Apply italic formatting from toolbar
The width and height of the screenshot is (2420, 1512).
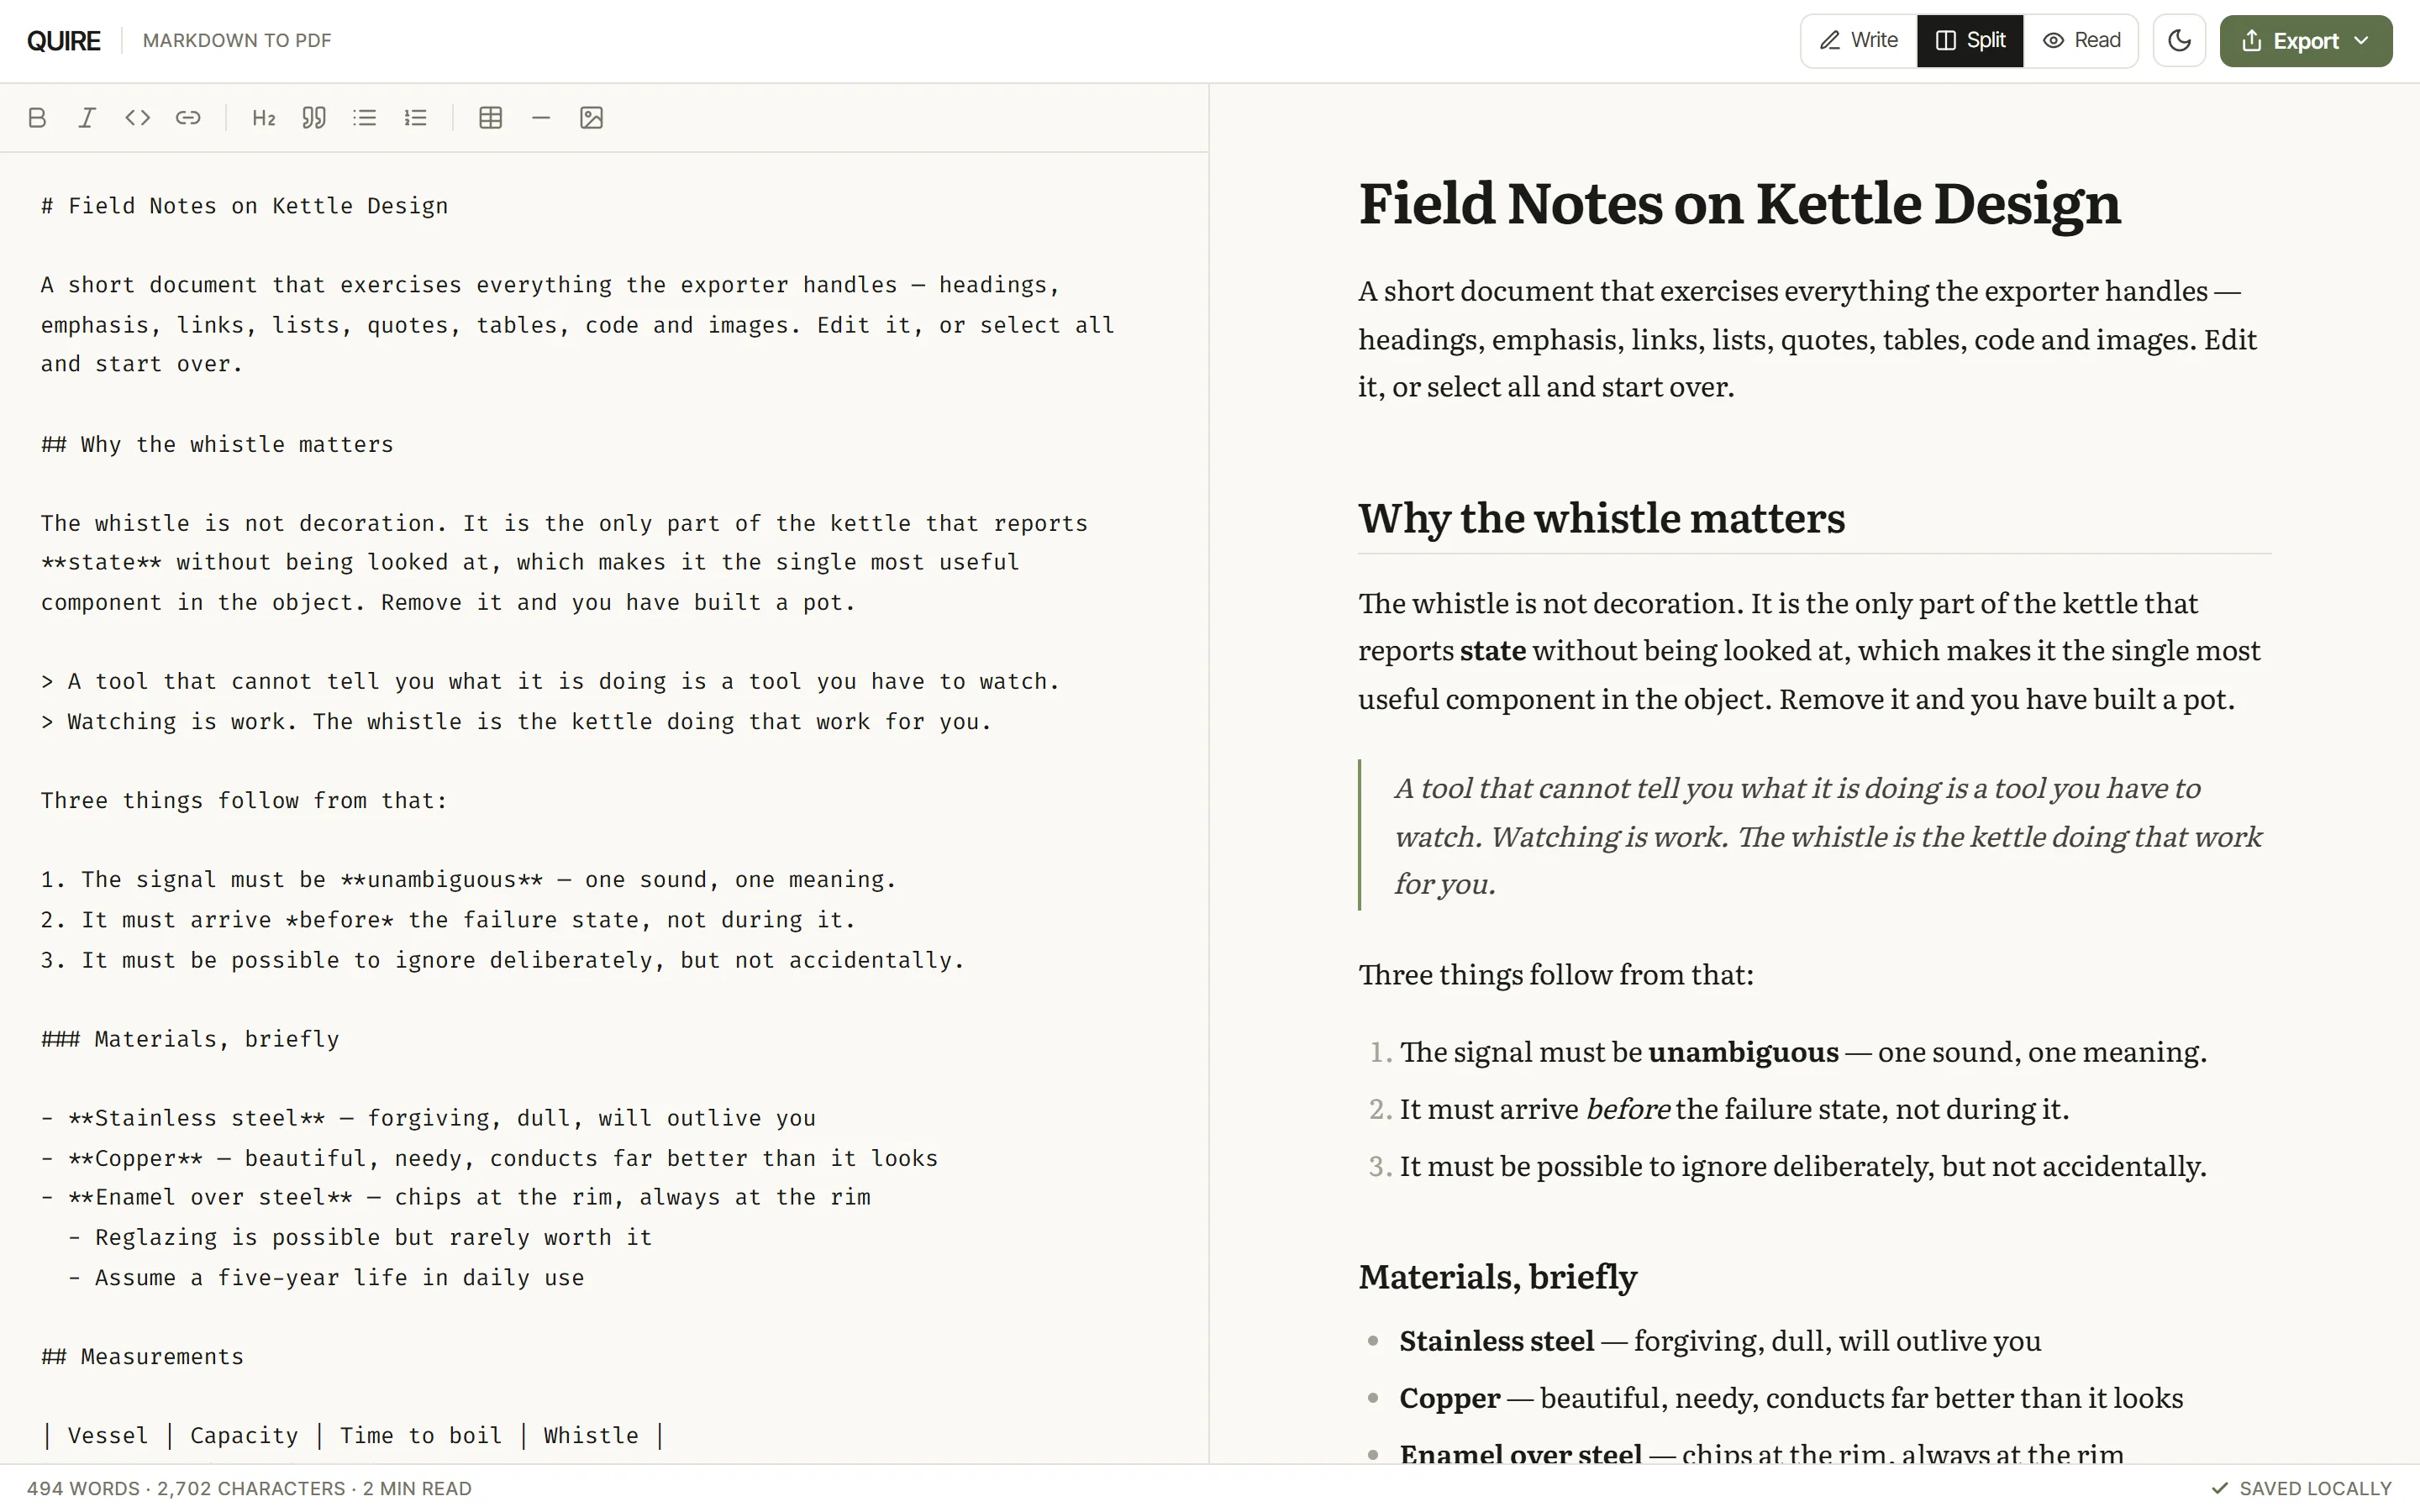click(x=87, y=118)
